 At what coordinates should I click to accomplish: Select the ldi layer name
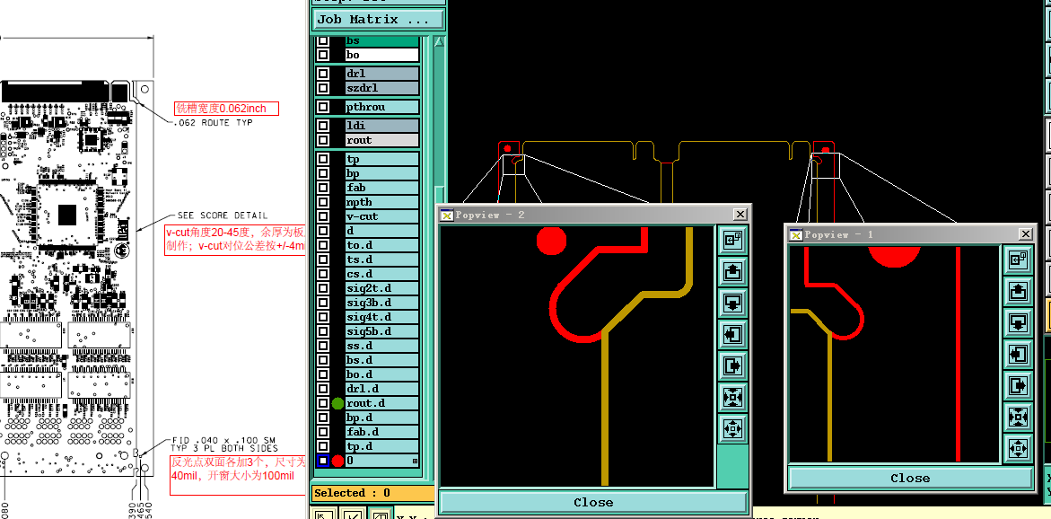382,126
